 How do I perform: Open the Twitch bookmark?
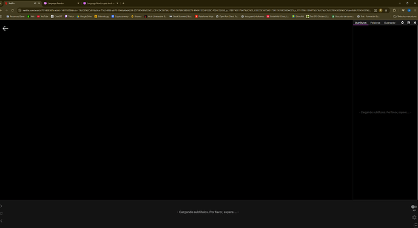tap(70, 16)
